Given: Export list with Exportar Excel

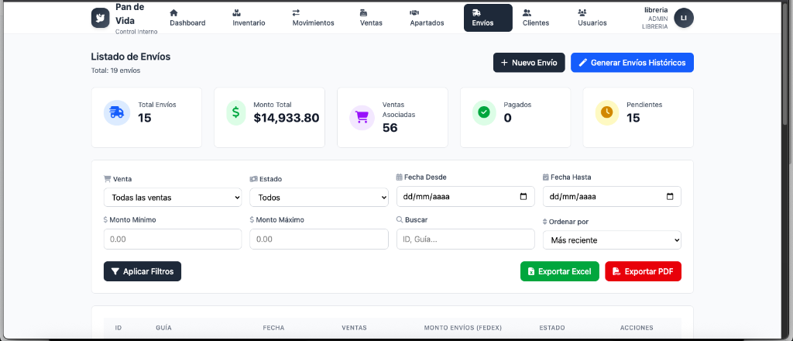Looking at the screenshot, I should click(x=559, y=271).
